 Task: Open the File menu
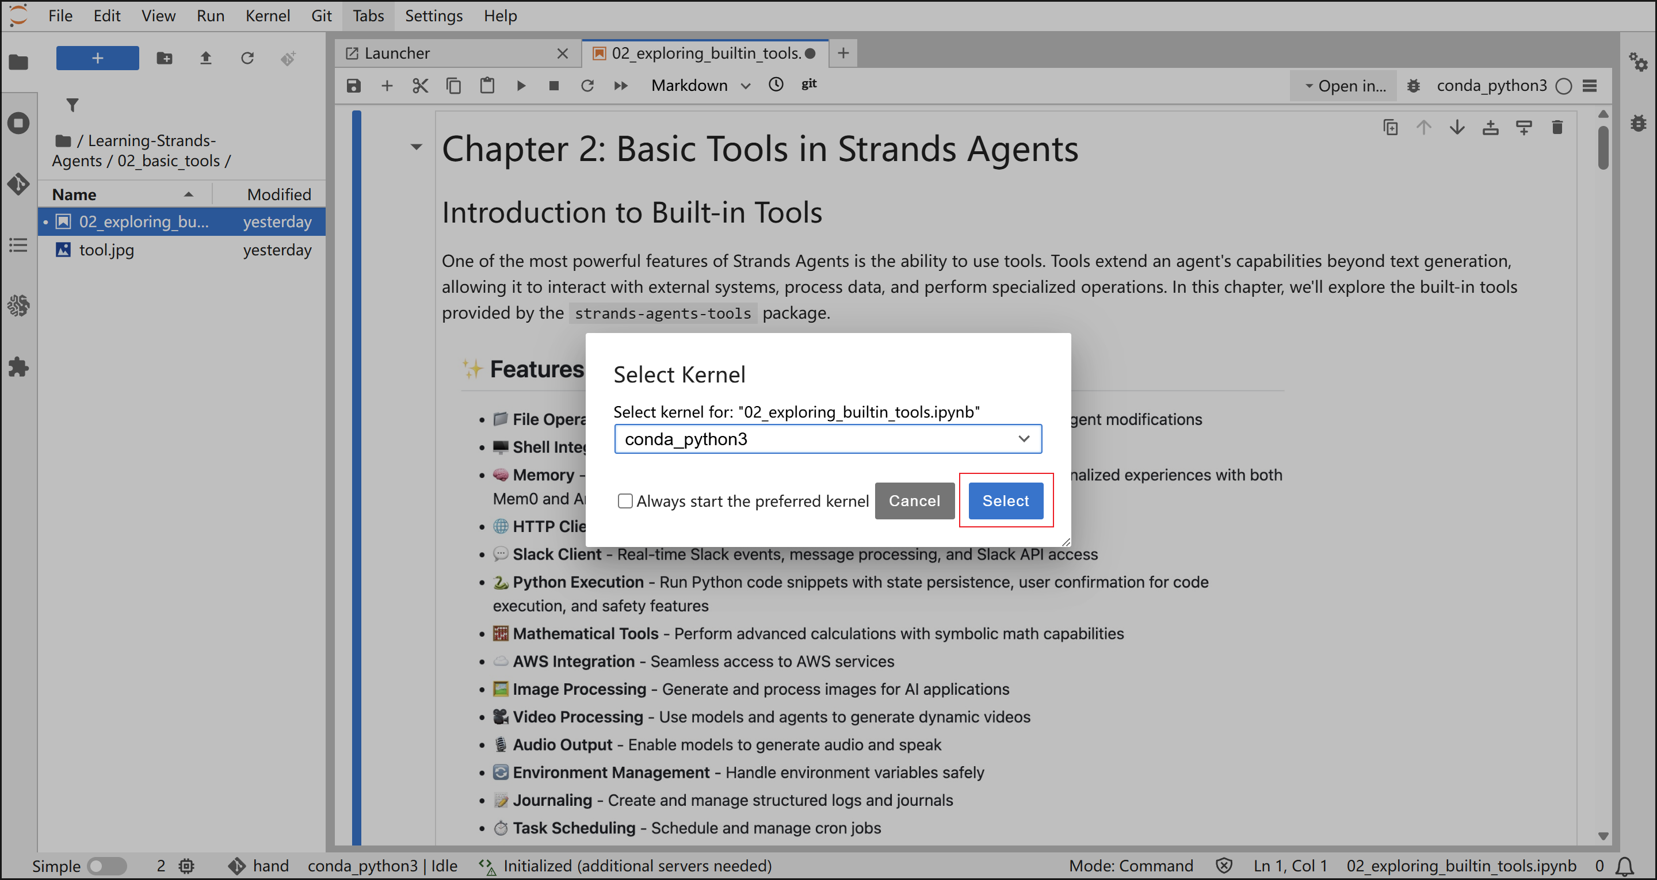(60, 16)
